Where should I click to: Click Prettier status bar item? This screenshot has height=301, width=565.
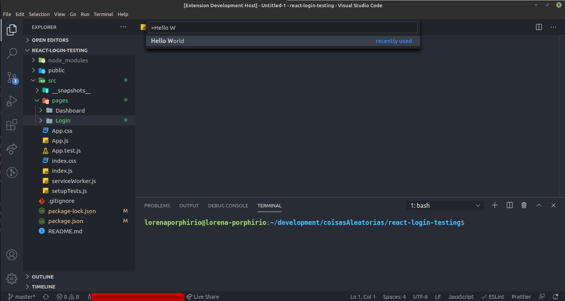click(x=521, y=297)
